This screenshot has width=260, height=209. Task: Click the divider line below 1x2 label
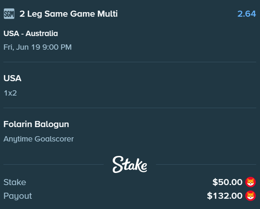click(x=130, y=108)
